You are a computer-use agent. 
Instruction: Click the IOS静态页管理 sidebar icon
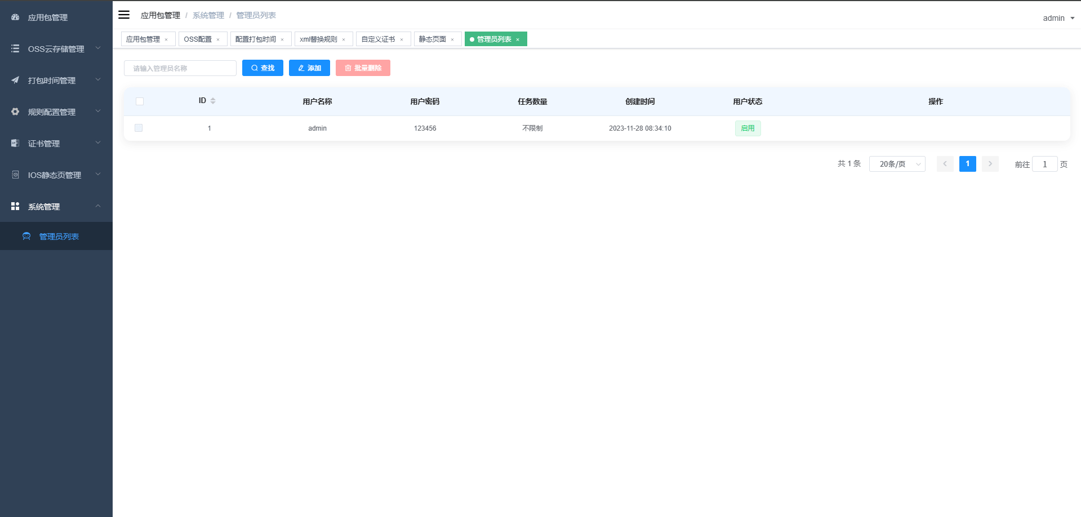pyautogui.click(x=15, y=175)
